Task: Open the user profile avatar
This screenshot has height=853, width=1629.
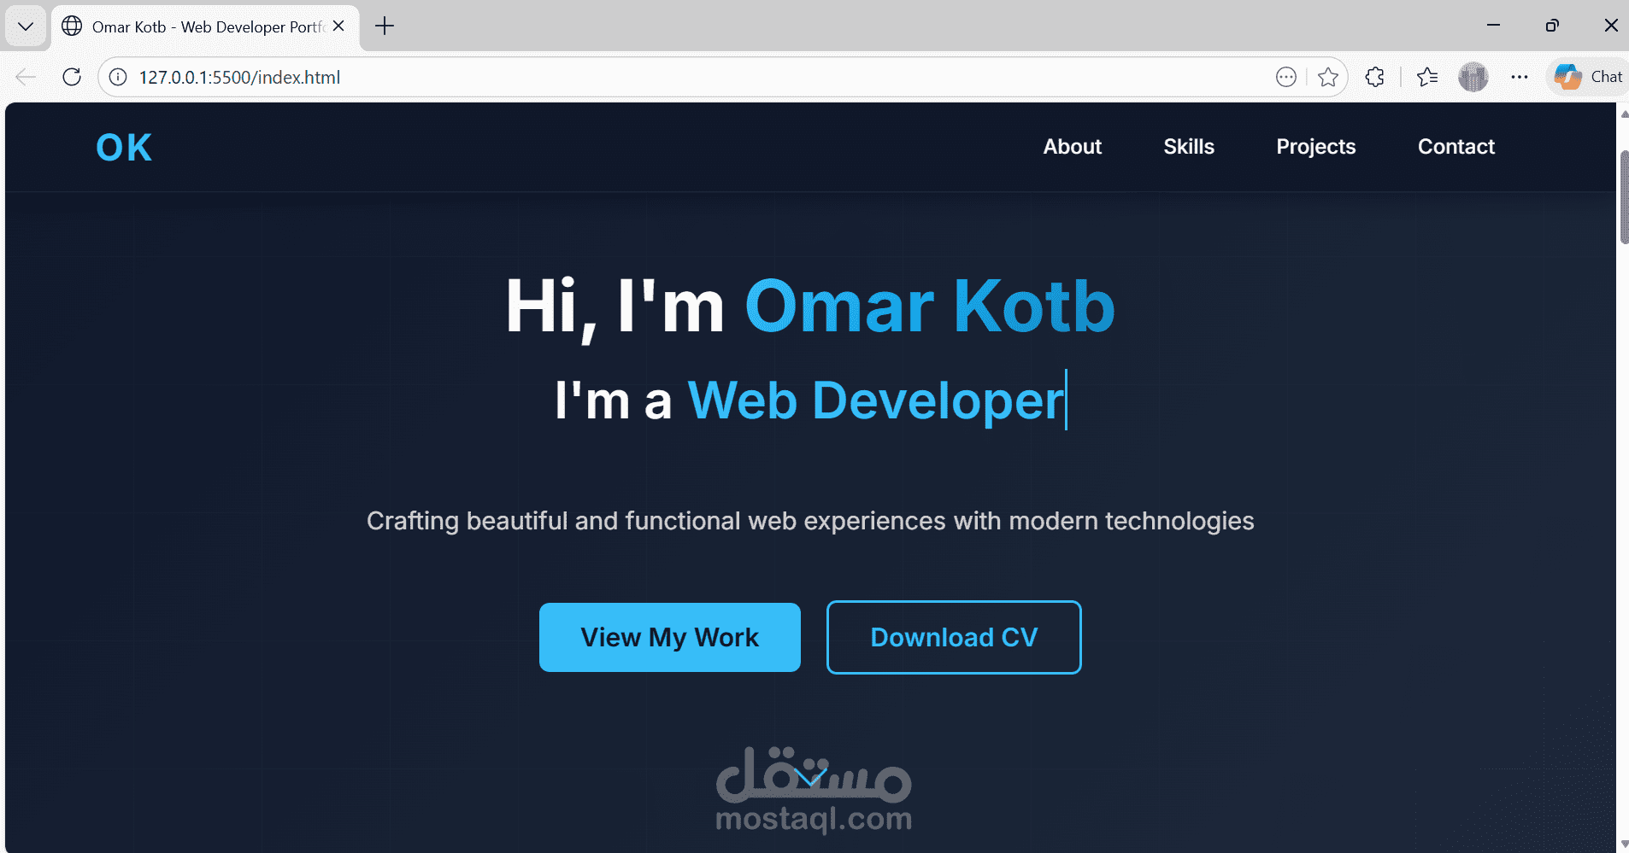Action: [1473, 77]
